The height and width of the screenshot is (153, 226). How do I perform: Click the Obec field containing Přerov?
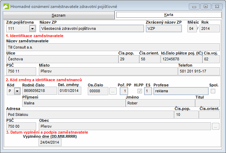pyautogui.click(x=125, y=126)
